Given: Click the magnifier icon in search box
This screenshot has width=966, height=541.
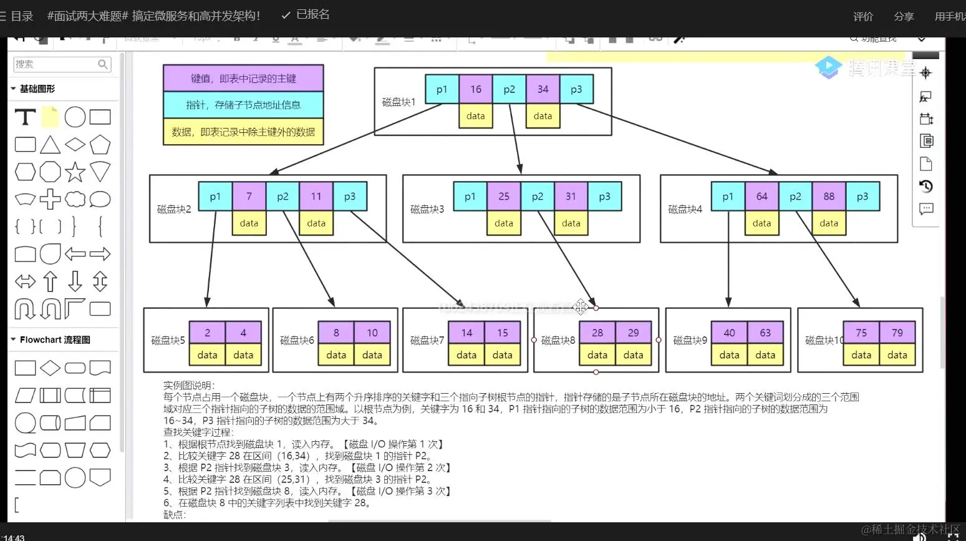Looking at the screenshot, I should (103, 64).
